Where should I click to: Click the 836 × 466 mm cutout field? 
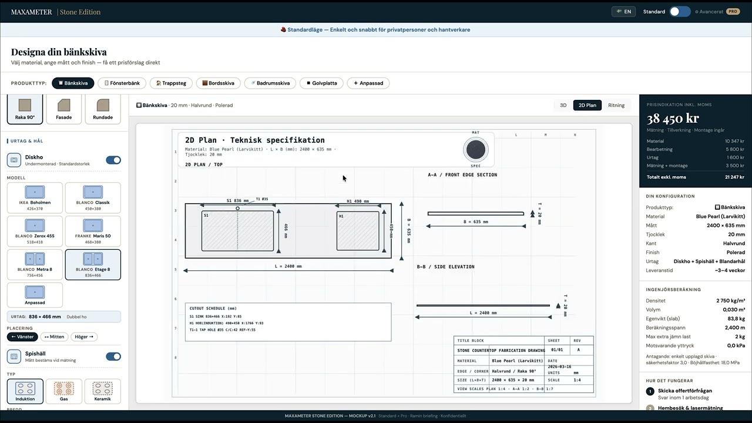point(63,317)
